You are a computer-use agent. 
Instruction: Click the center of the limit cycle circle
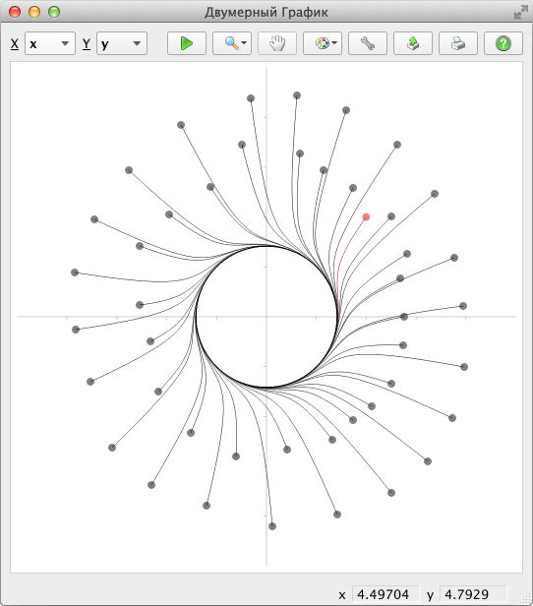coord(266,317)
